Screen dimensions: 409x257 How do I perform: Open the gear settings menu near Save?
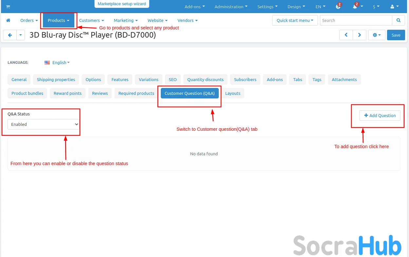coord(377,35)
